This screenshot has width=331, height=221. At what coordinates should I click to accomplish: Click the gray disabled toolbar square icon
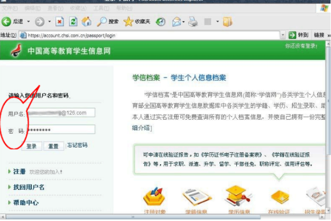click(x=208, y=22)
